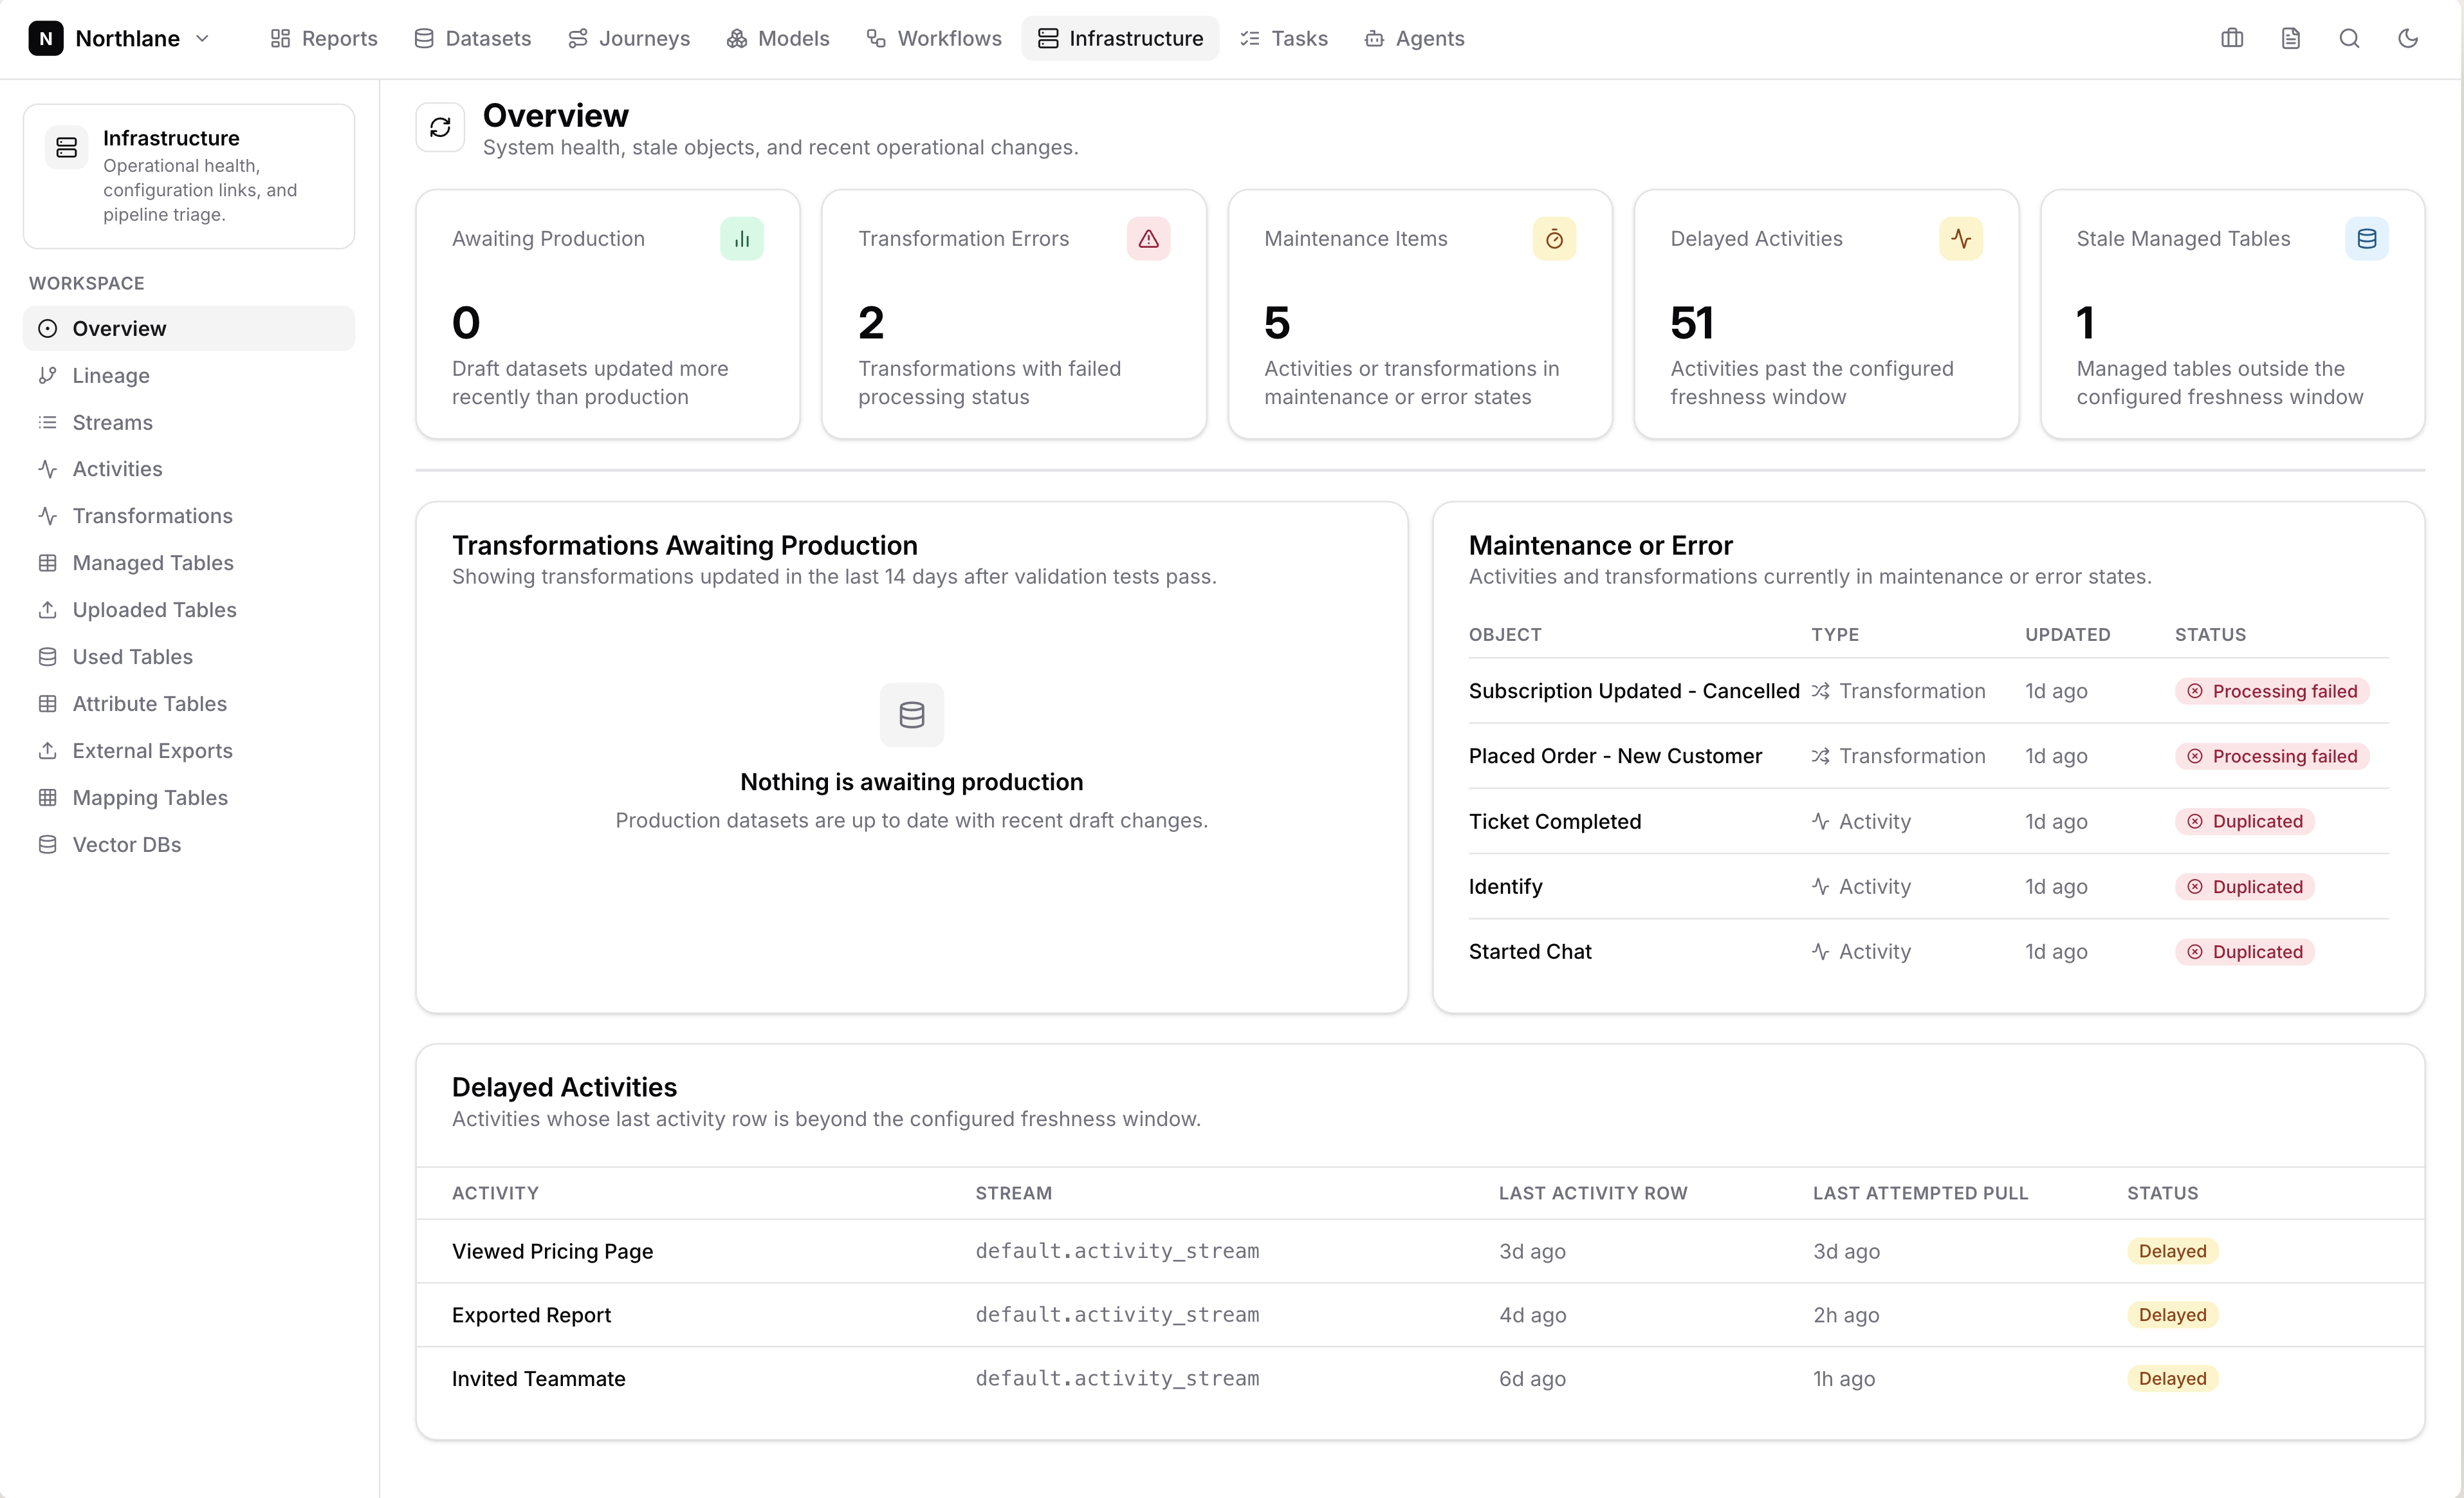2464x1498 pixels.
Task: Open Placed Order - New Customer row
Action: (x=1928, y=756)
